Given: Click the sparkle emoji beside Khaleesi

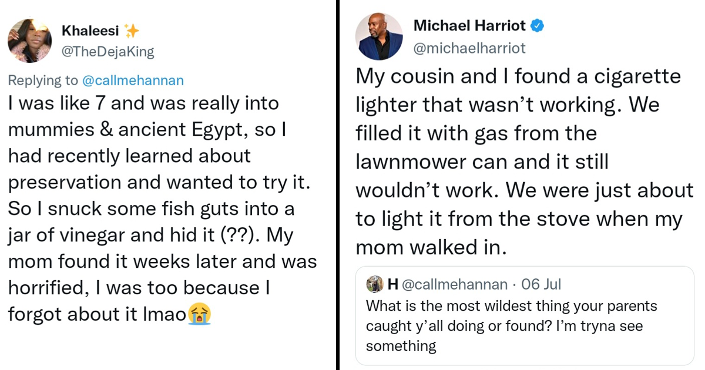Looking at the screenshot, I should pos(132,31).
